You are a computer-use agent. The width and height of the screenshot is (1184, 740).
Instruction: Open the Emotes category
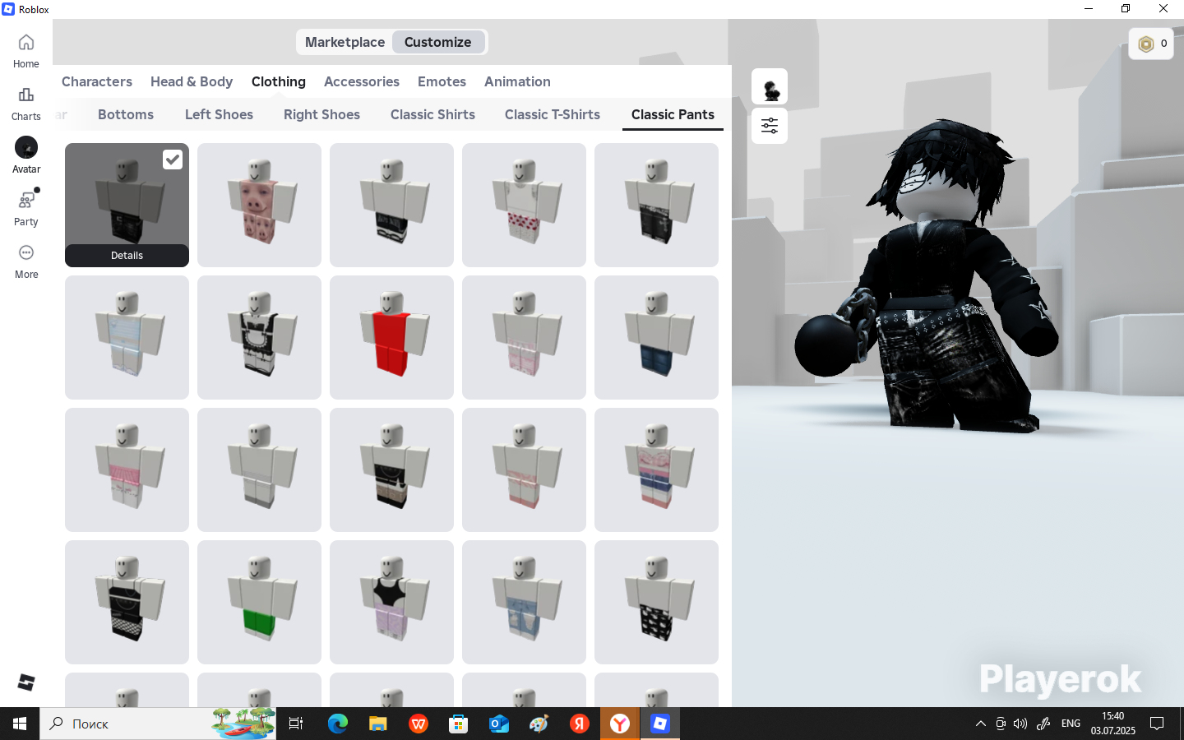[442, 81]
